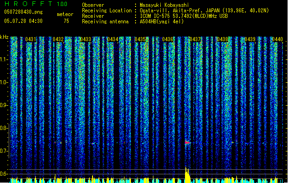This screenshot has height=183, width=288.
Task: Click the 0432 time marker
Action: [58, 39]
